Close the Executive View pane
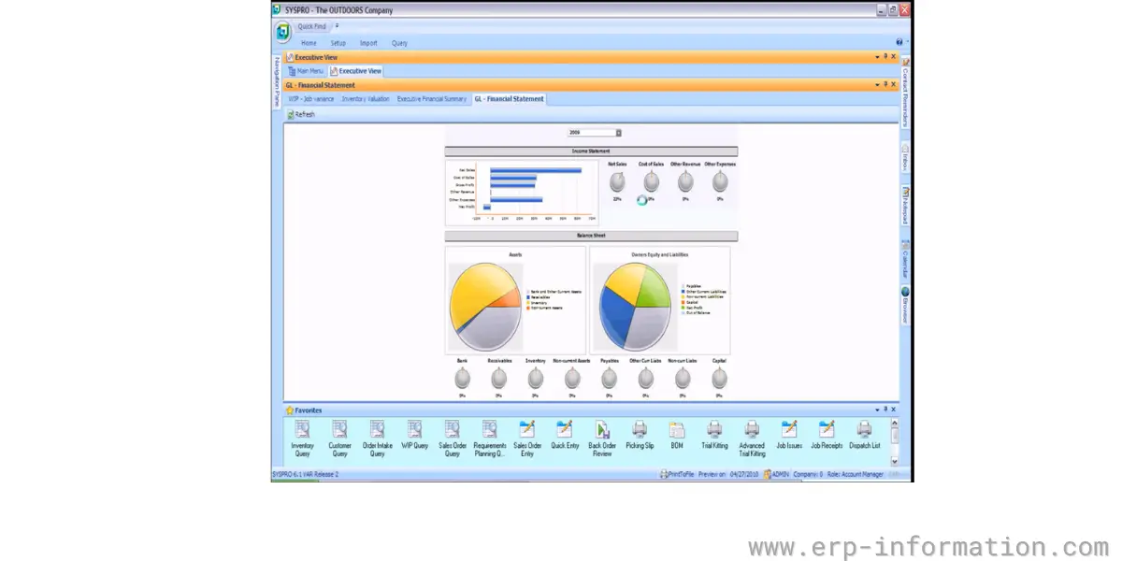1122x561 pixels. (x=893, y=57)
